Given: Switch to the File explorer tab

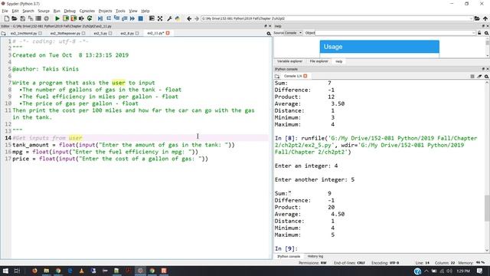Looking at the screenshot, I should click(x=318, y=61).
